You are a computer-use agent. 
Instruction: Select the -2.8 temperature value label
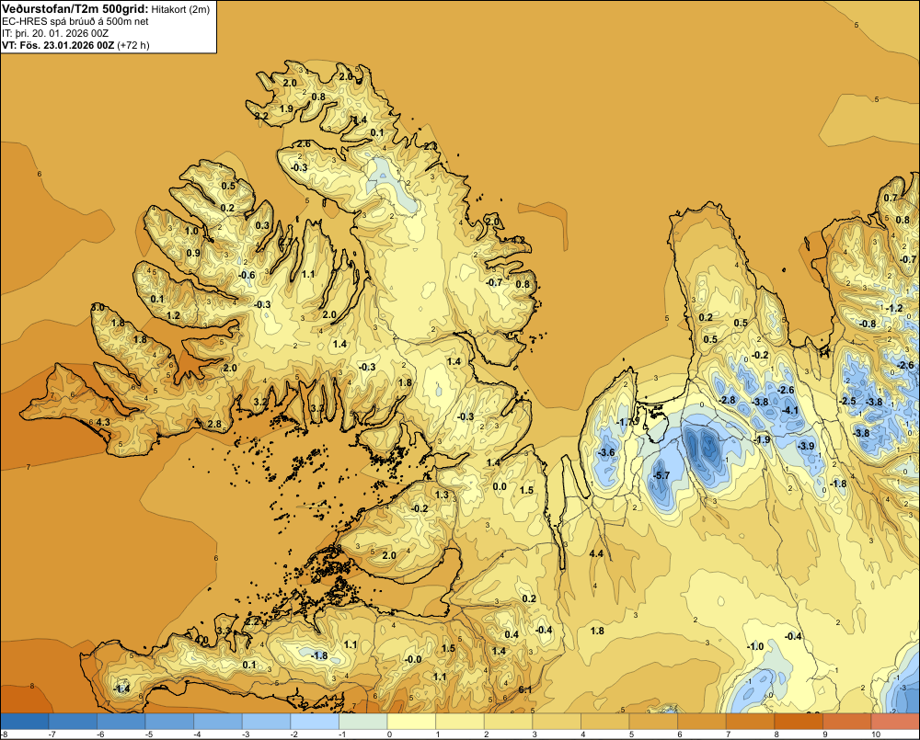pyautogui.click(x=728, y=400)
